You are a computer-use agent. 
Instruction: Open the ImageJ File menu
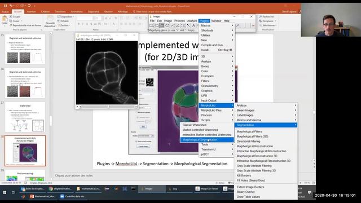pyautogui.click(x=152, y=21)
